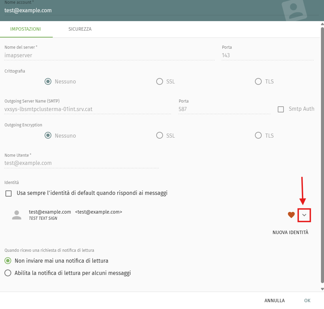The image size is (324, 309).
Task: Choose TLS for Outgoing Encryption
Action: [258, 136]
